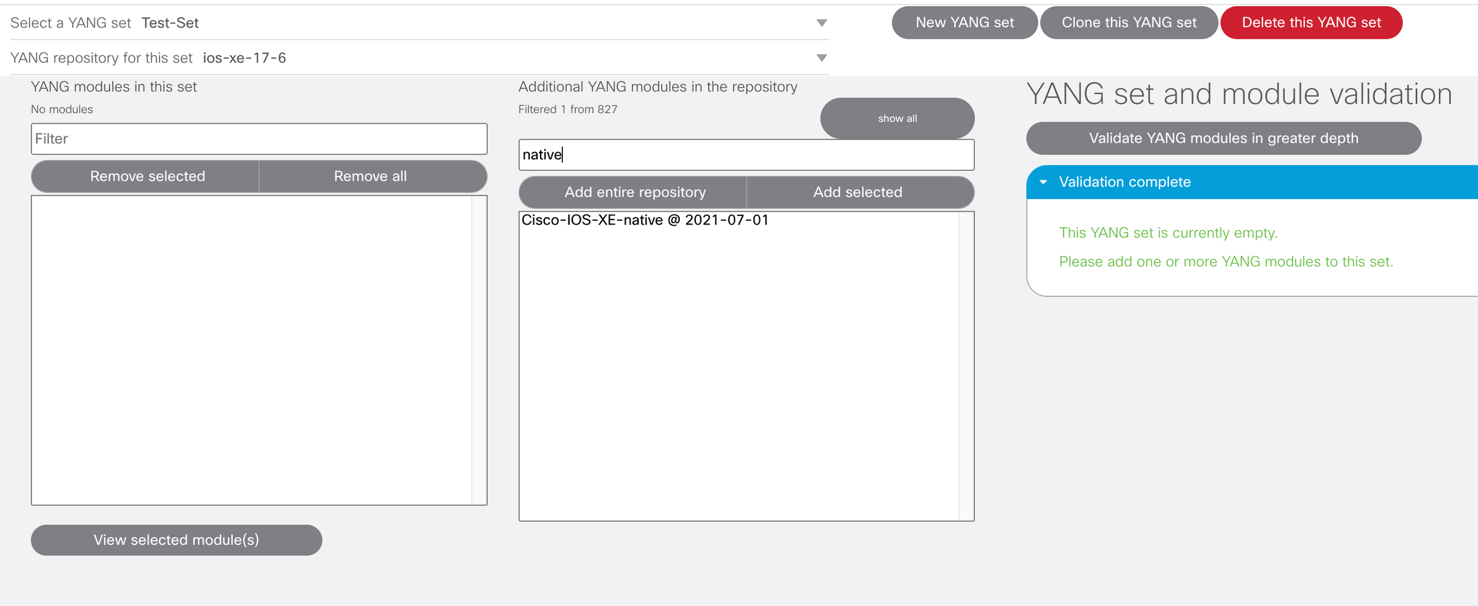Click the show all button

[x=897, y=118]
